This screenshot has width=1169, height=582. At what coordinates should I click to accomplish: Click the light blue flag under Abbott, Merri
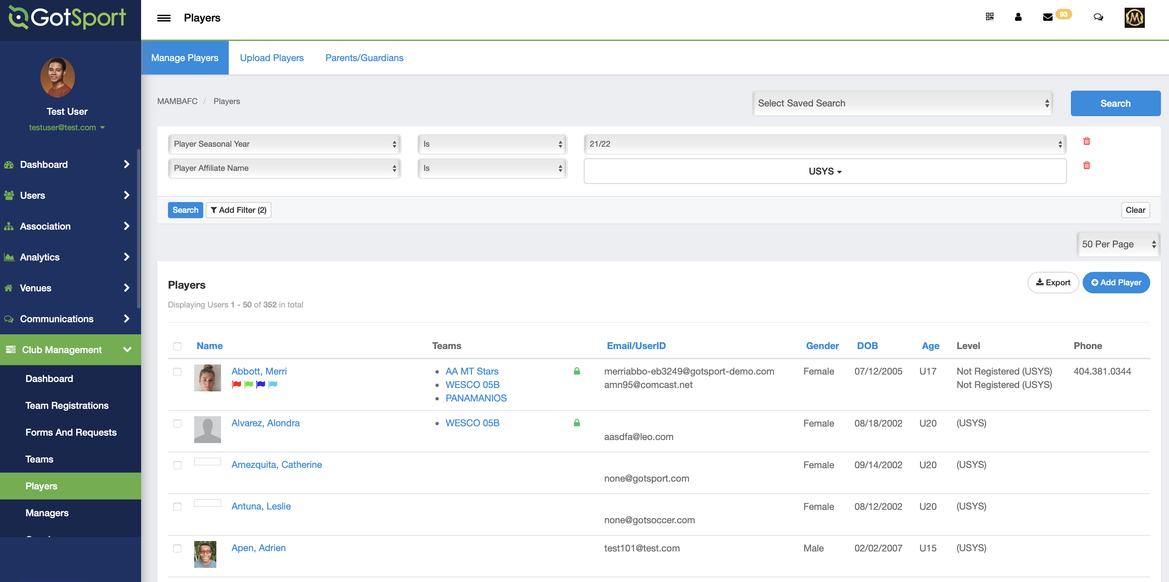(273, 384)
